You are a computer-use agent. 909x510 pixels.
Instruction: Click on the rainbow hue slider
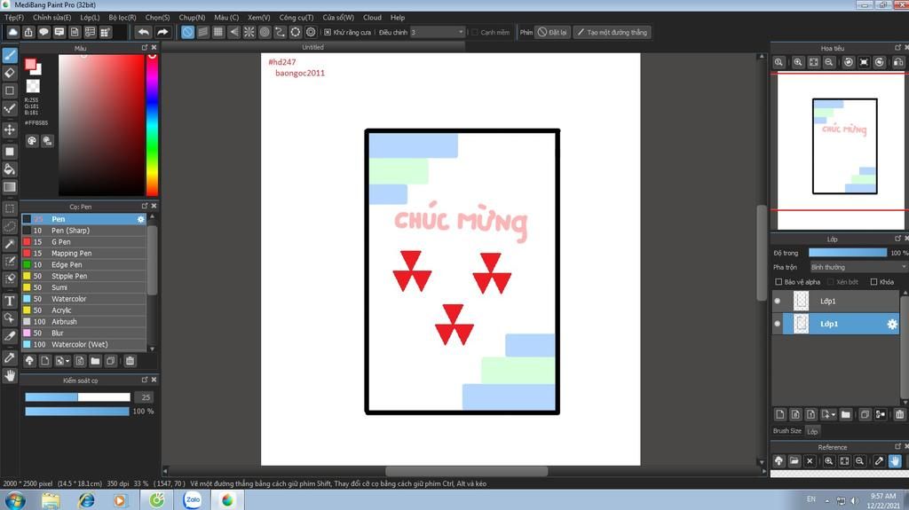[152, 125]
